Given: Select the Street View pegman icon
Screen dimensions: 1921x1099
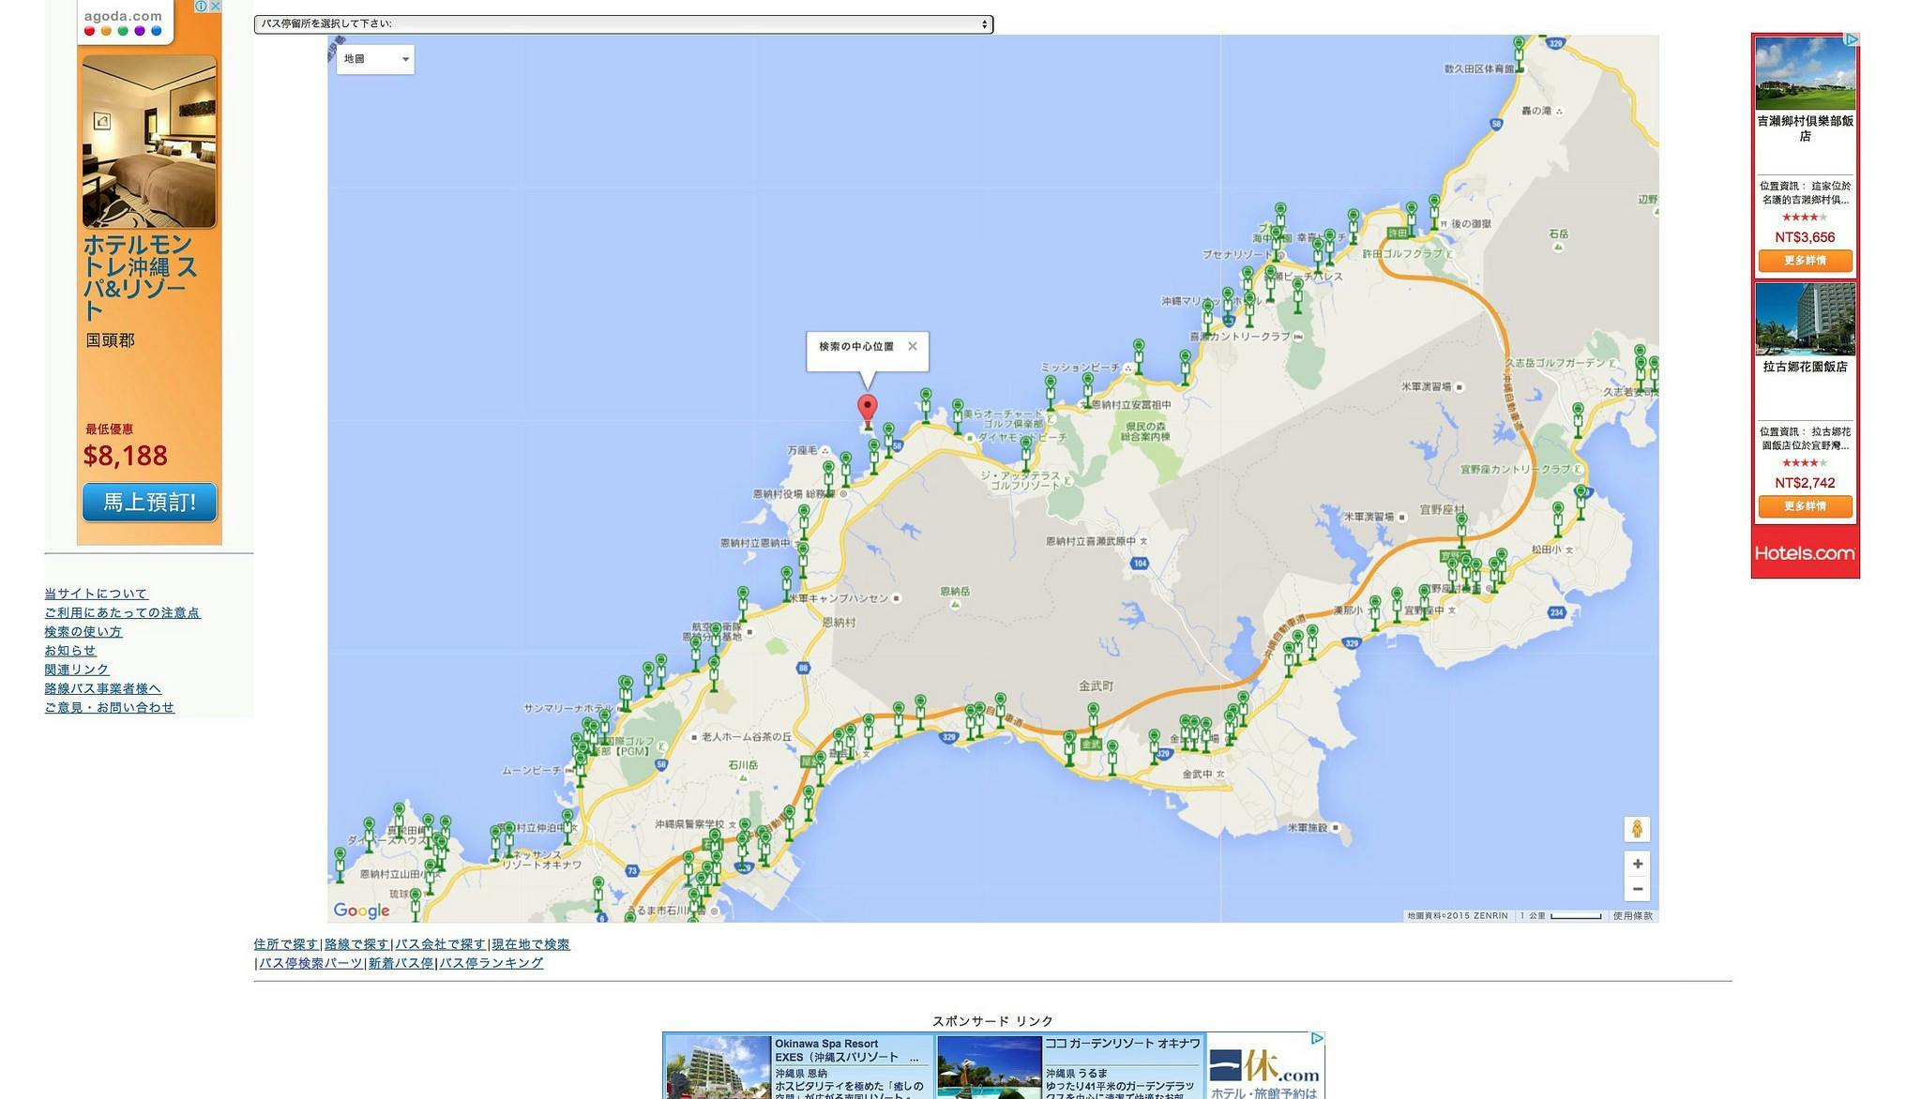Looking at the screenshot, I should click(x=1637, y=829).
